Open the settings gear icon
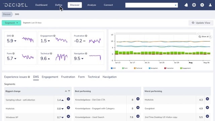 pyautogui.click(x=202, y=5)
